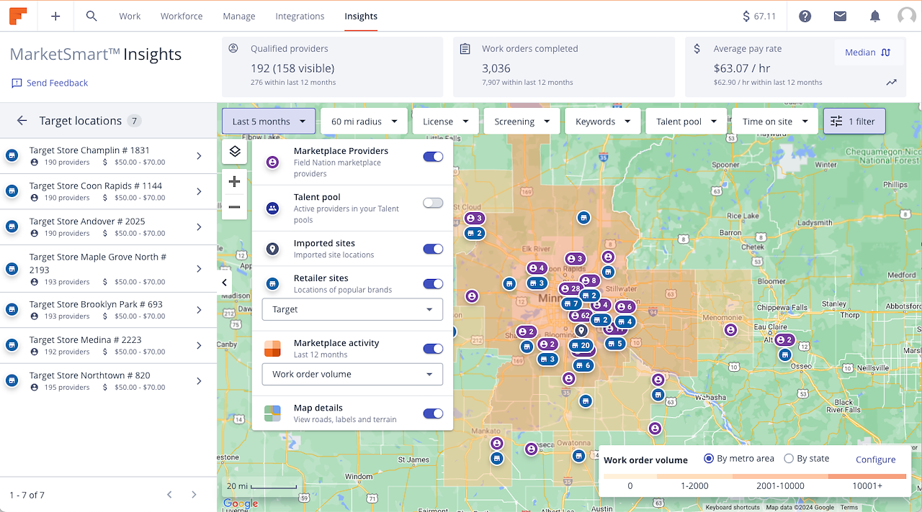Viewport: 922px width, 512px height.
Task: Open the Last 5 months dropdown
Action: (269, 122)
